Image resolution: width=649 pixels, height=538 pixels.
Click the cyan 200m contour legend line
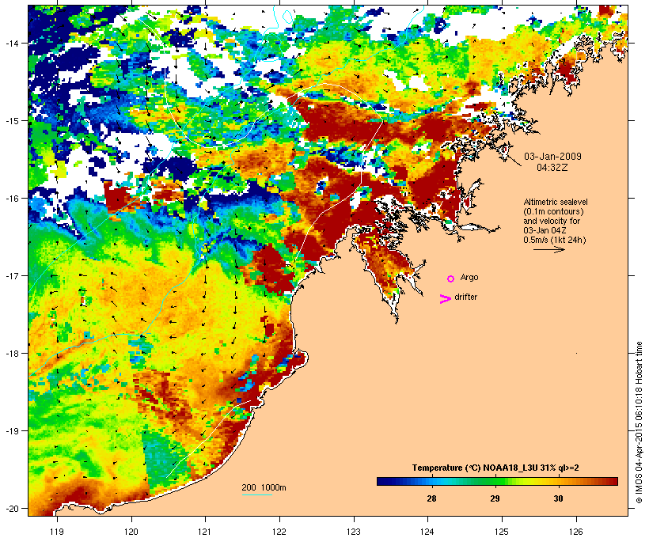point(256,494)
